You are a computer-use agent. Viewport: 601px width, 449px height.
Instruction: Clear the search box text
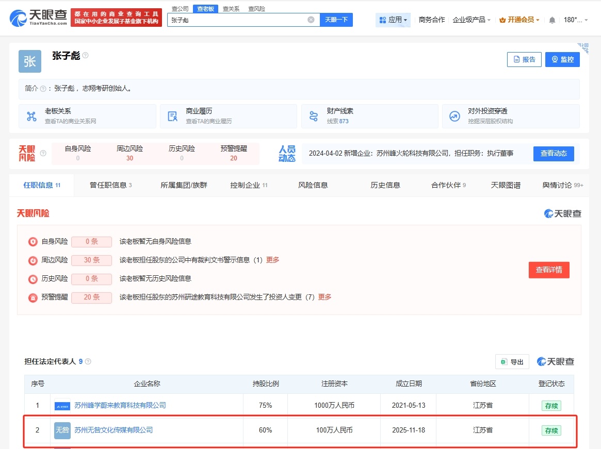tap(311, 20)
